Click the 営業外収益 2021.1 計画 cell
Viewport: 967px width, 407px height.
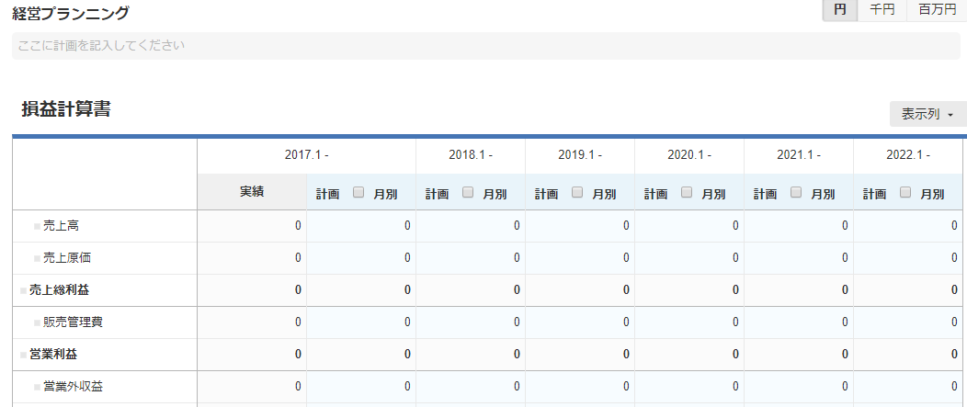[x=799, y=386]
